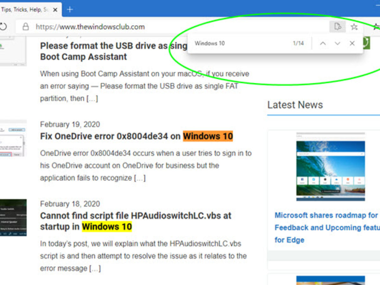This screenshot has width=380, height=285.
Task: Open the Boot Camp Assistant USB drive article
Action: (113, 51)
